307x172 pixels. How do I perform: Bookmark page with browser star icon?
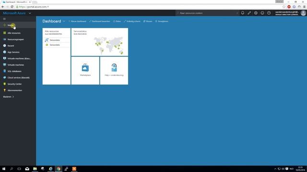283,7
